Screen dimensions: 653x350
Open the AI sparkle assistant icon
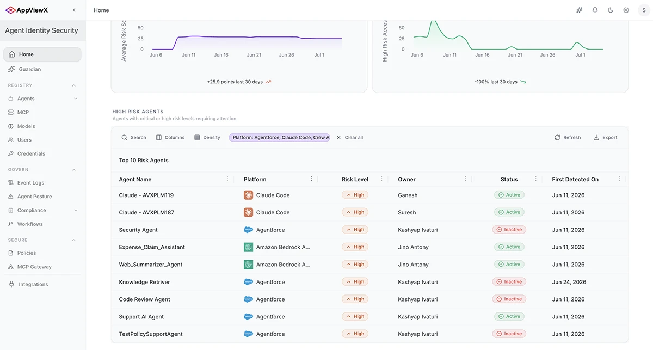[x=580, y=10]
